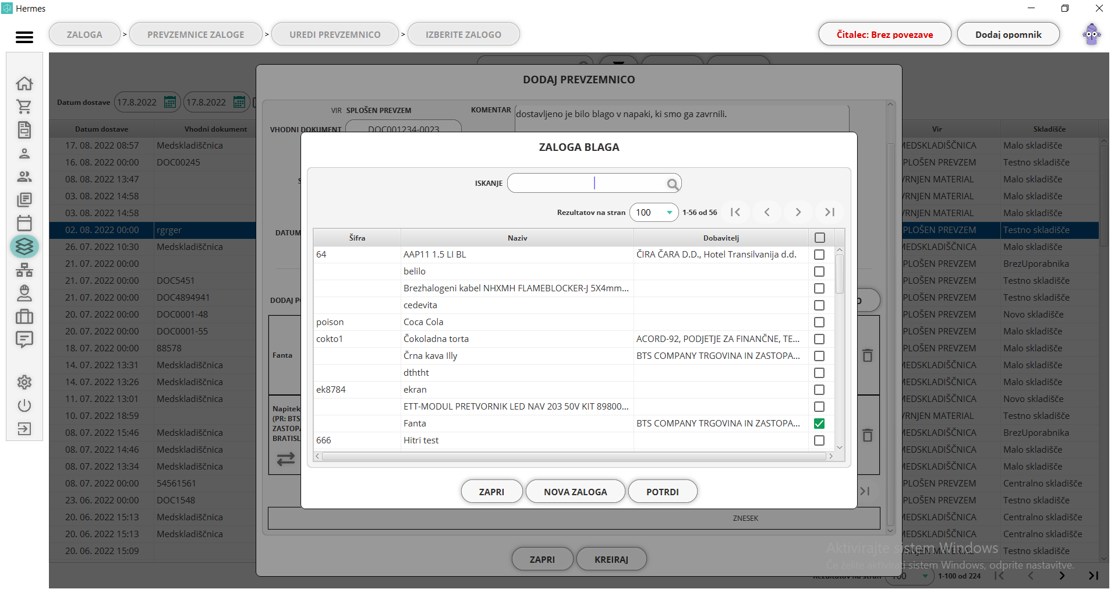This screenshot has width=1118, height=596.
Task: Click the swap arrows icon under Napitek
Action: click(x=286, y=459)
